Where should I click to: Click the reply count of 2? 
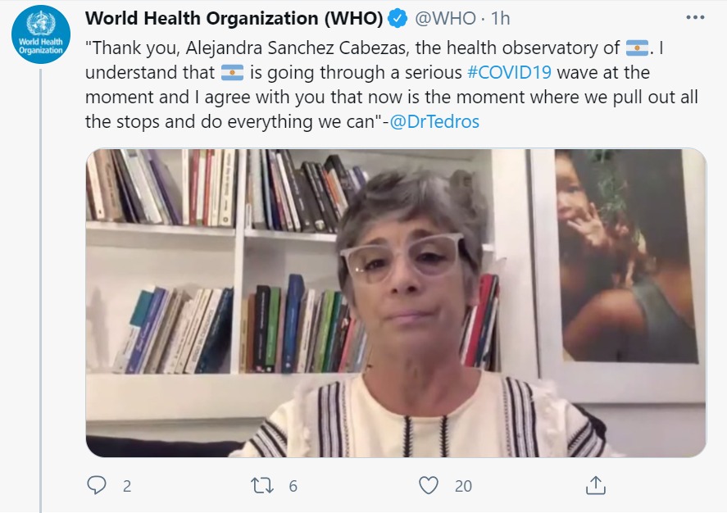coord(127,486)
